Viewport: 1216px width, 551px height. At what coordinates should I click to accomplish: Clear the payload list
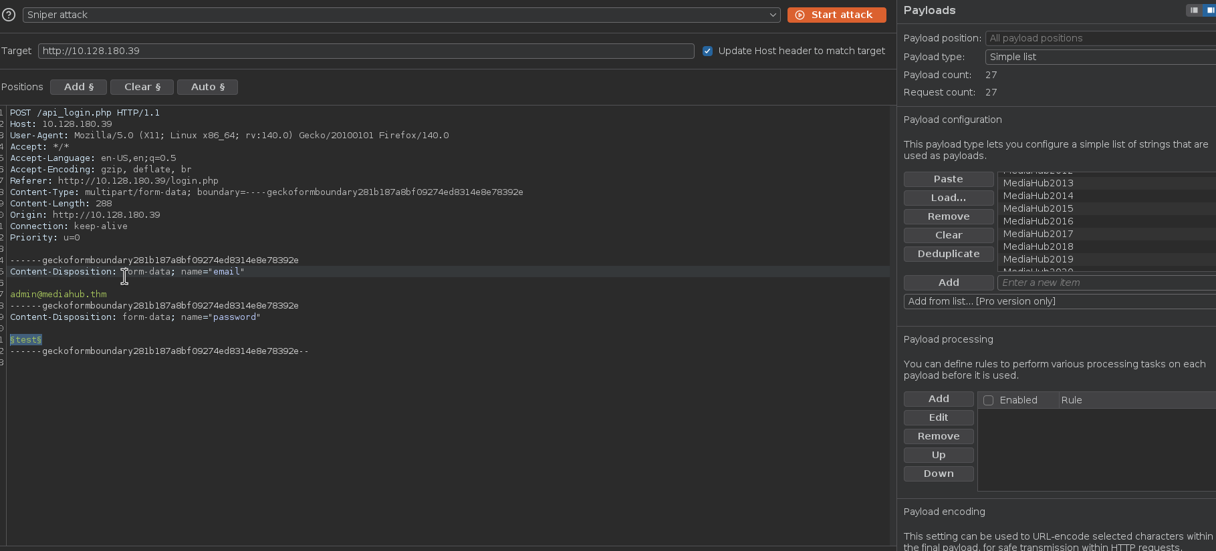point(948,235)
